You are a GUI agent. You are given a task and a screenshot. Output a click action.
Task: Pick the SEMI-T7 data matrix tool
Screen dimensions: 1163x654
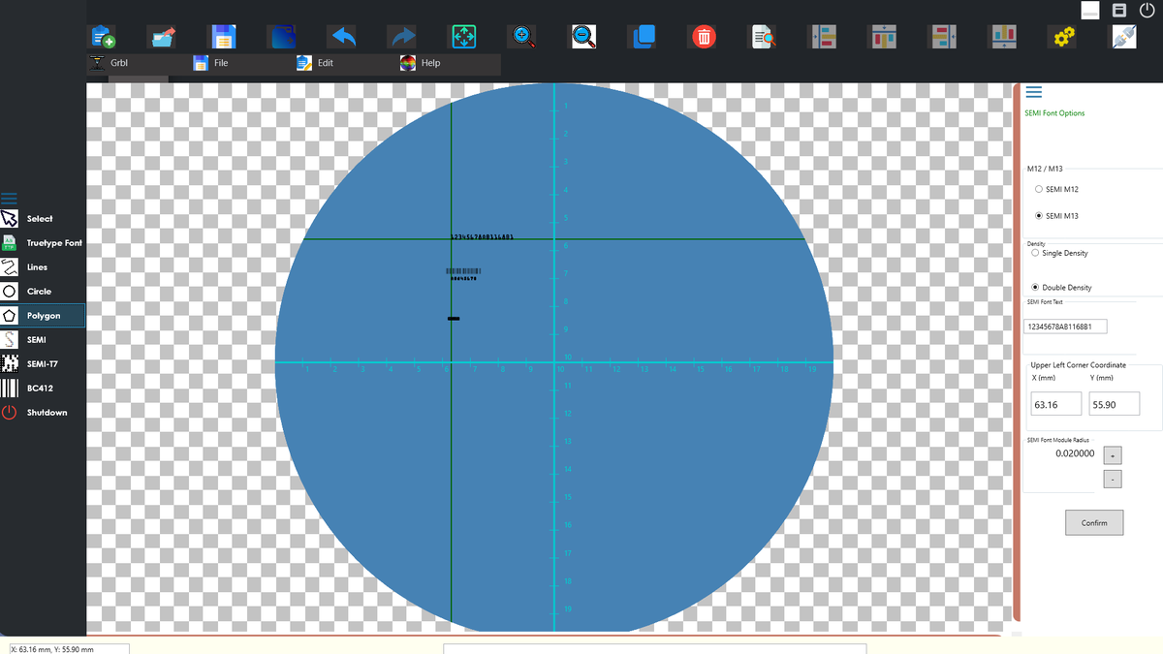[x=43, y=364]
